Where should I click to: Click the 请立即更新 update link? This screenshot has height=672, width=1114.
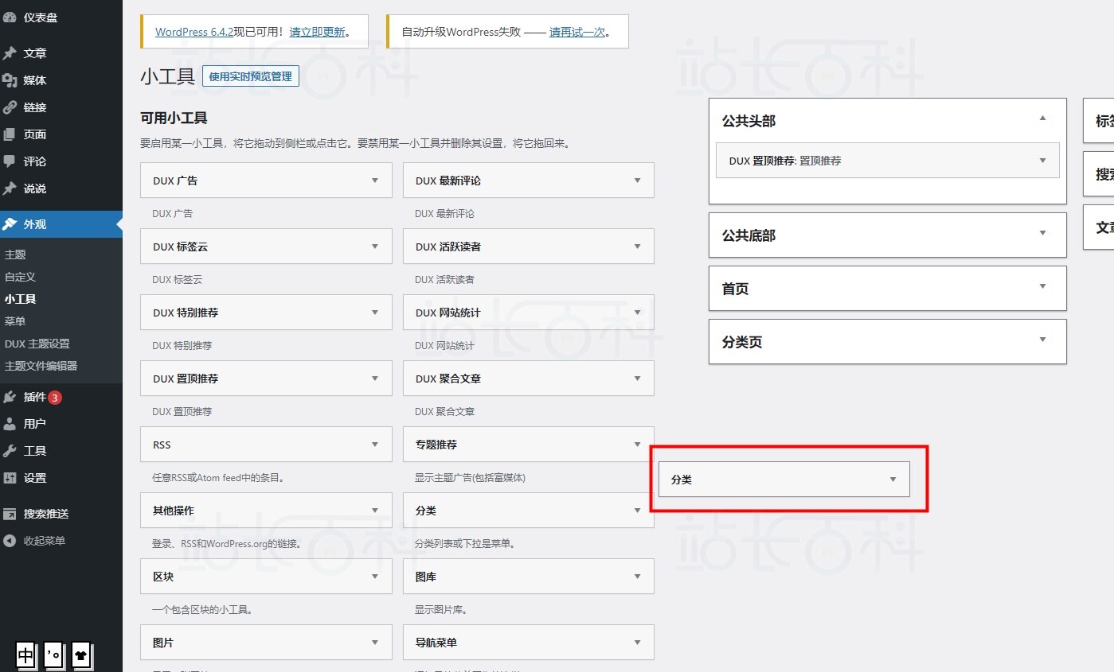(318, 32)
